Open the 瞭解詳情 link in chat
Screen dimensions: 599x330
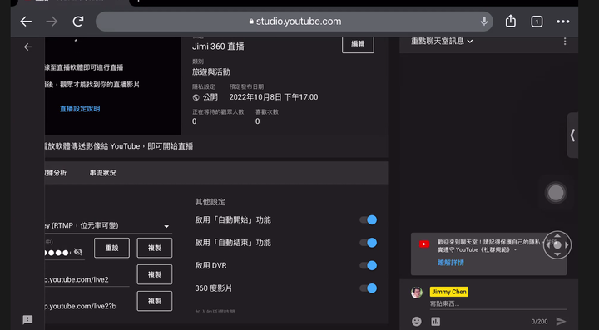coord(451,263)
